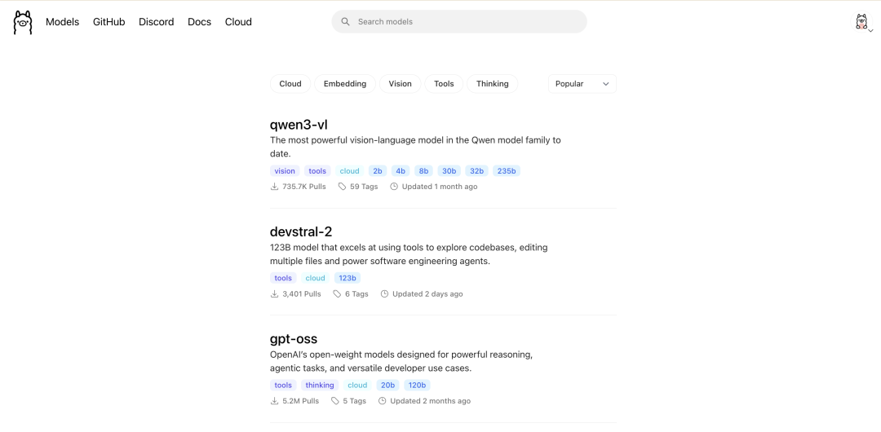Screen dimensions: 881x432
Task: Open the gpt-oss model page
Action: point(294,339)
